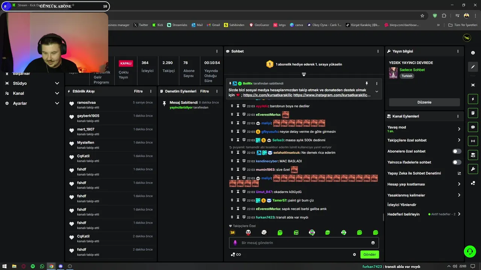Click the Gönder send button
This screenshot has height=270, width=481.
pos(369,254)
